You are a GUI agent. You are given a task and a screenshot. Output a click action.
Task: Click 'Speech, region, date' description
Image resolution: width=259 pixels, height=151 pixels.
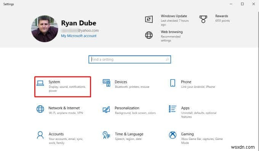click(x=128, y=139)
